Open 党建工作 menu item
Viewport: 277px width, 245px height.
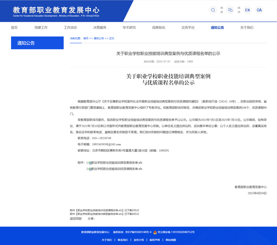(41, 27)
